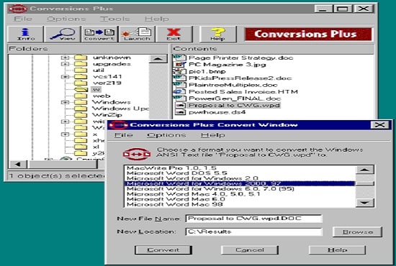The width and height of the screenshot is (396, 266).
Task: Click icon of PKidsPressRelease2.doc
Action: click(180, 78)
